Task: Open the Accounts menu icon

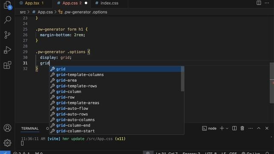Action: [x=7, y=128]
